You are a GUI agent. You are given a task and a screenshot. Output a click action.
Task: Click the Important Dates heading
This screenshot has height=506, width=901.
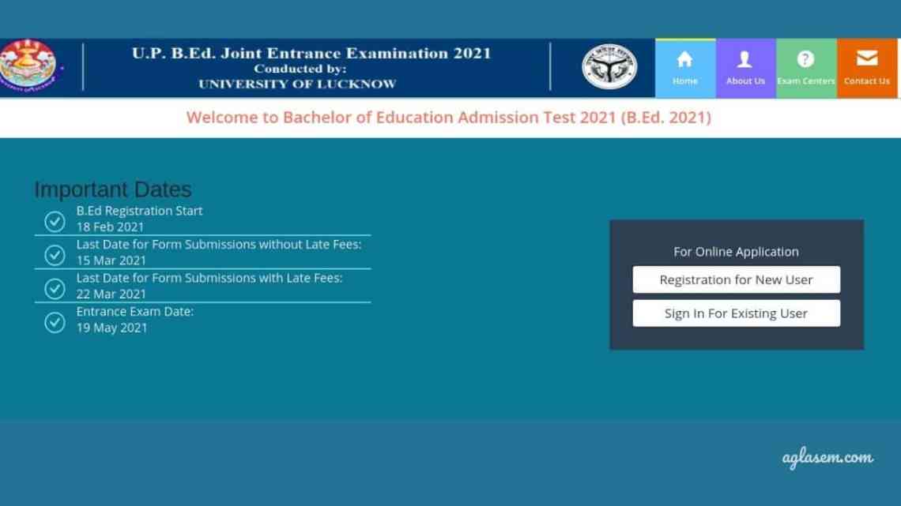(111, 189)
